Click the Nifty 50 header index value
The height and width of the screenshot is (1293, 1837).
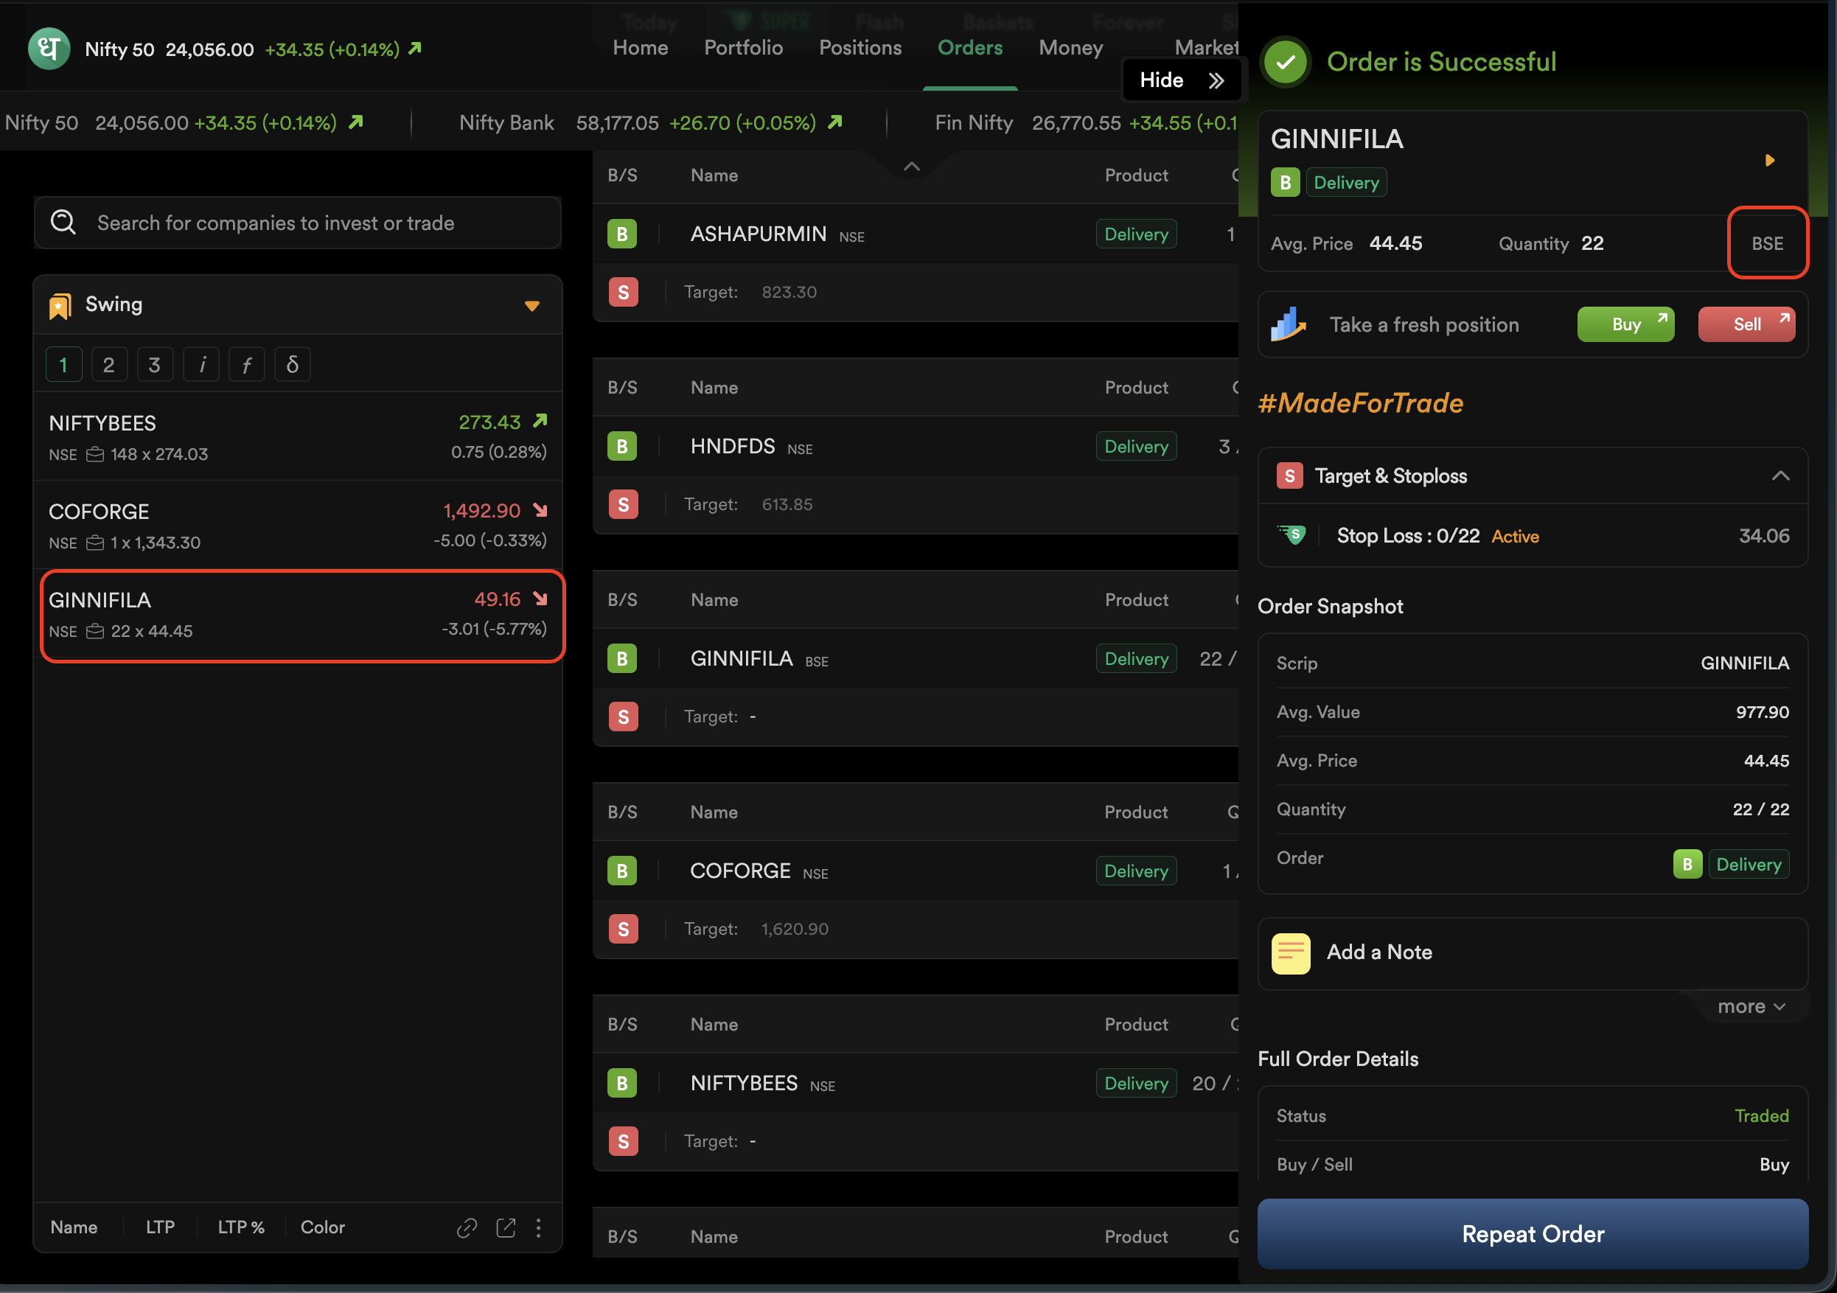click(209, 49)
